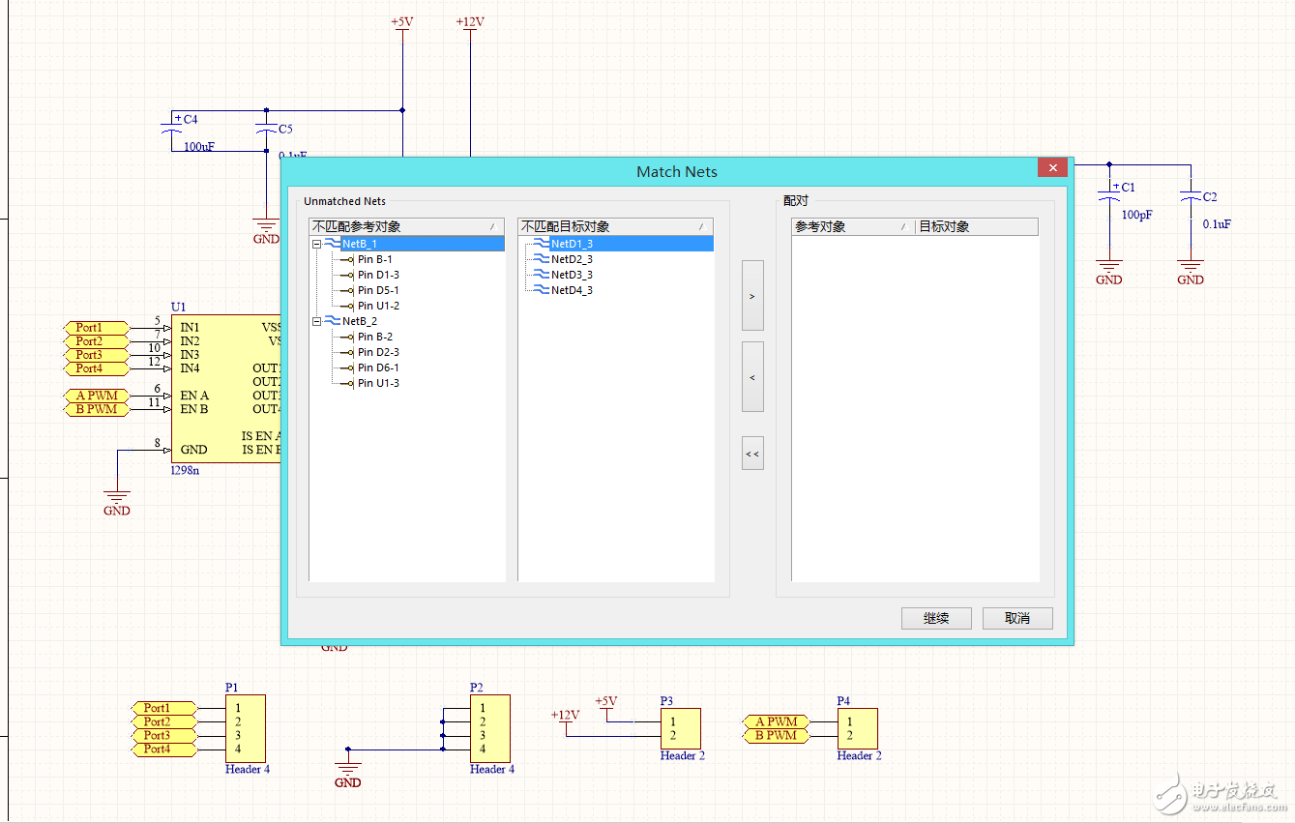Viewport: 1295px width, 823px height.
Task: Select the NetD3_3 target net
Action: tap(572, 276)
